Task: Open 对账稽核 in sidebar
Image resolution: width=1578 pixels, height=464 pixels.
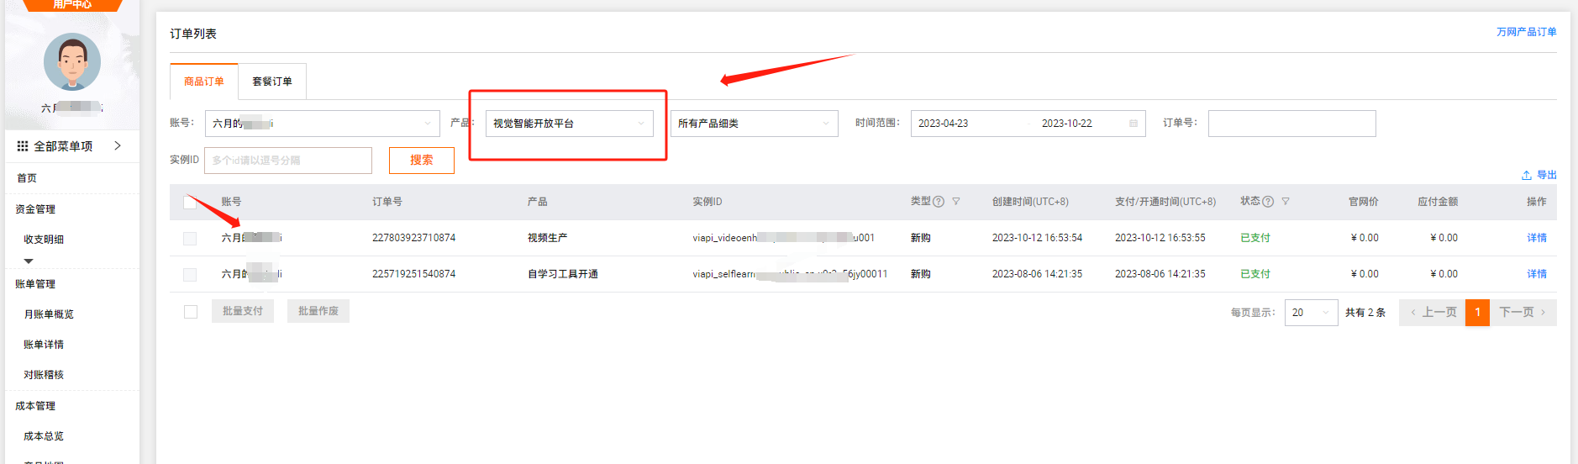Action: tap(44, 375)
